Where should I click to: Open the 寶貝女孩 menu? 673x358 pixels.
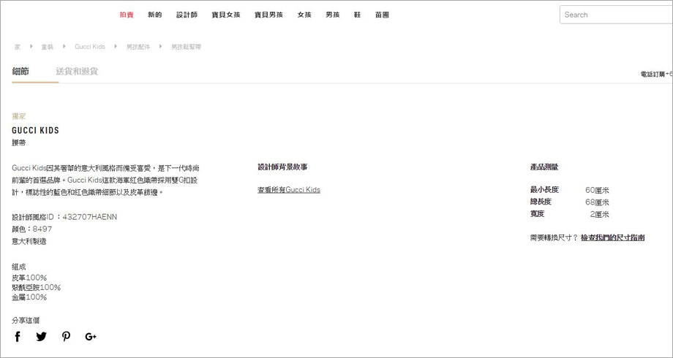point(226,15)
